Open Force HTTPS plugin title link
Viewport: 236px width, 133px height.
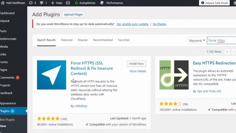[92, 68]
